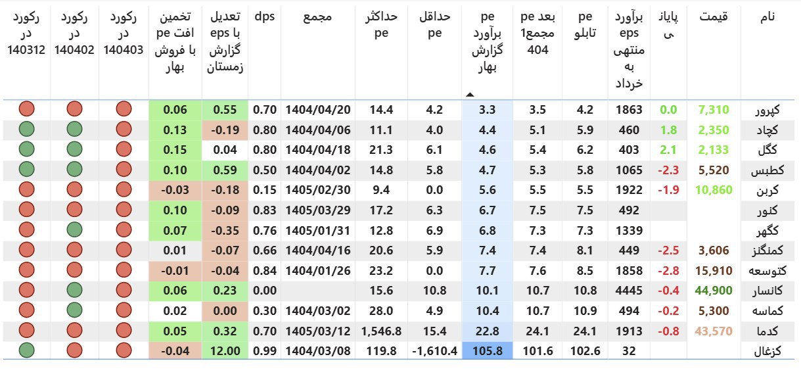Click the green 140312 record circle for کزغال

pyautogui.click(x=27, y=350)
